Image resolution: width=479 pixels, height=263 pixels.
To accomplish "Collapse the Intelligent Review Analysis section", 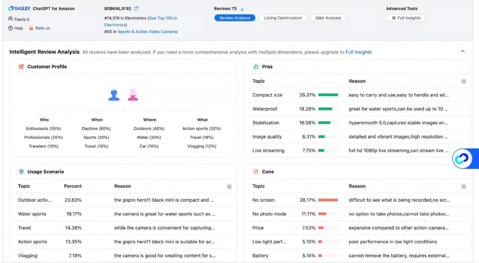I will [x=463, y=51].
